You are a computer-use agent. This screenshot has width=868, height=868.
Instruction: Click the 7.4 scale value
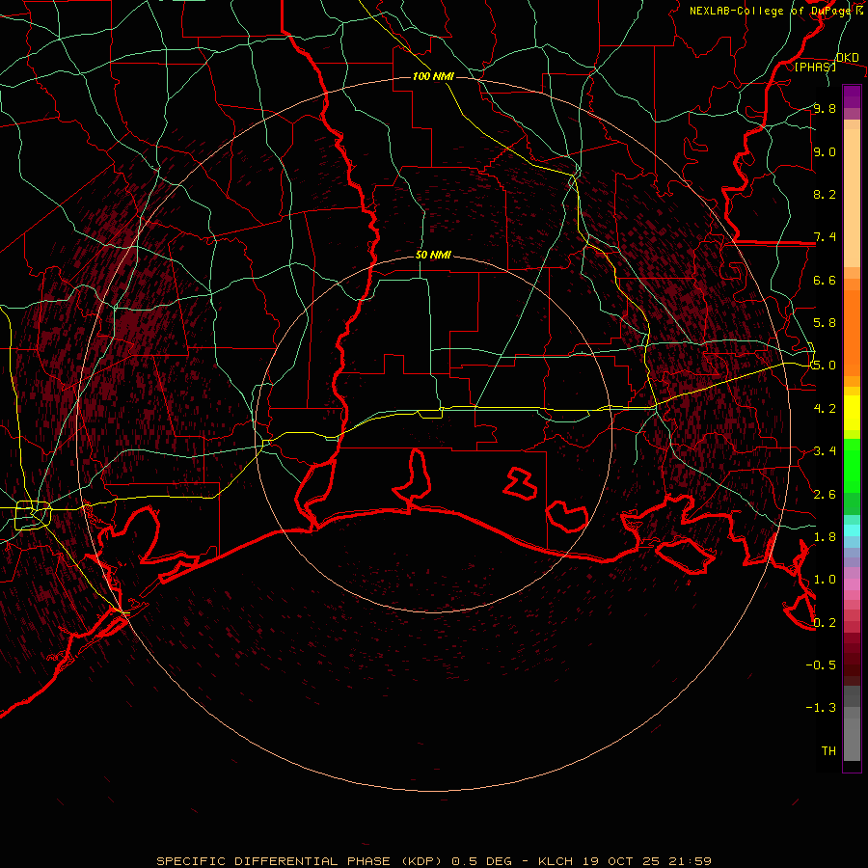825,237
